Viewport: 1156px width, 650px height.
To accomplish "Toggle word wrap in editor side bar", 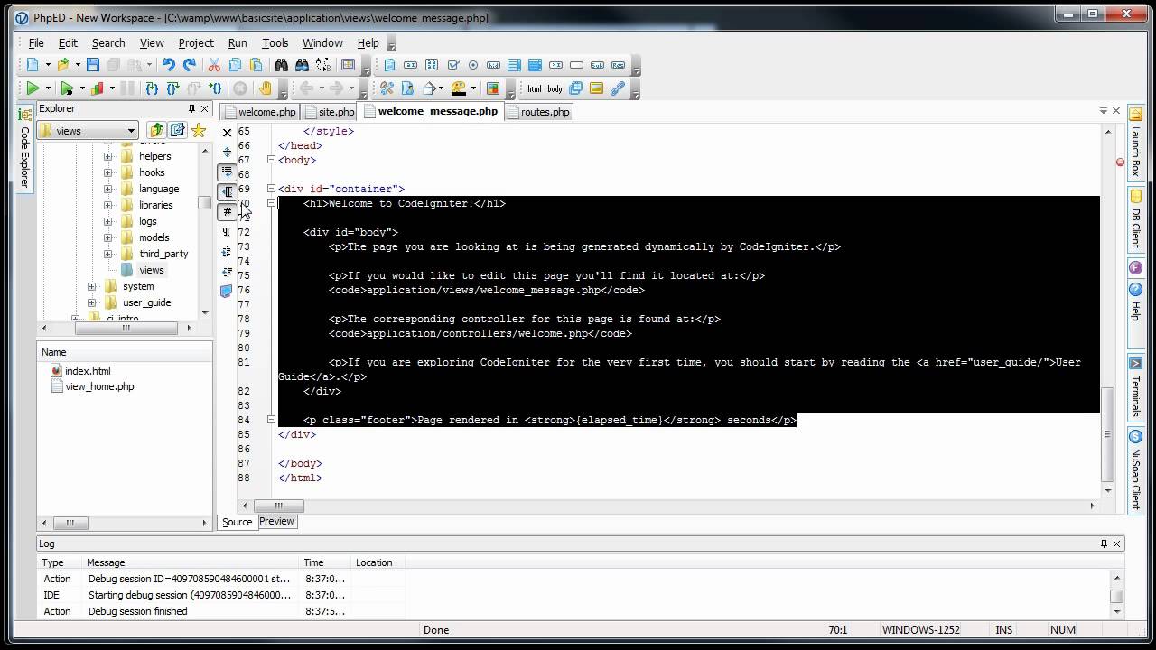I will (227, 172).
